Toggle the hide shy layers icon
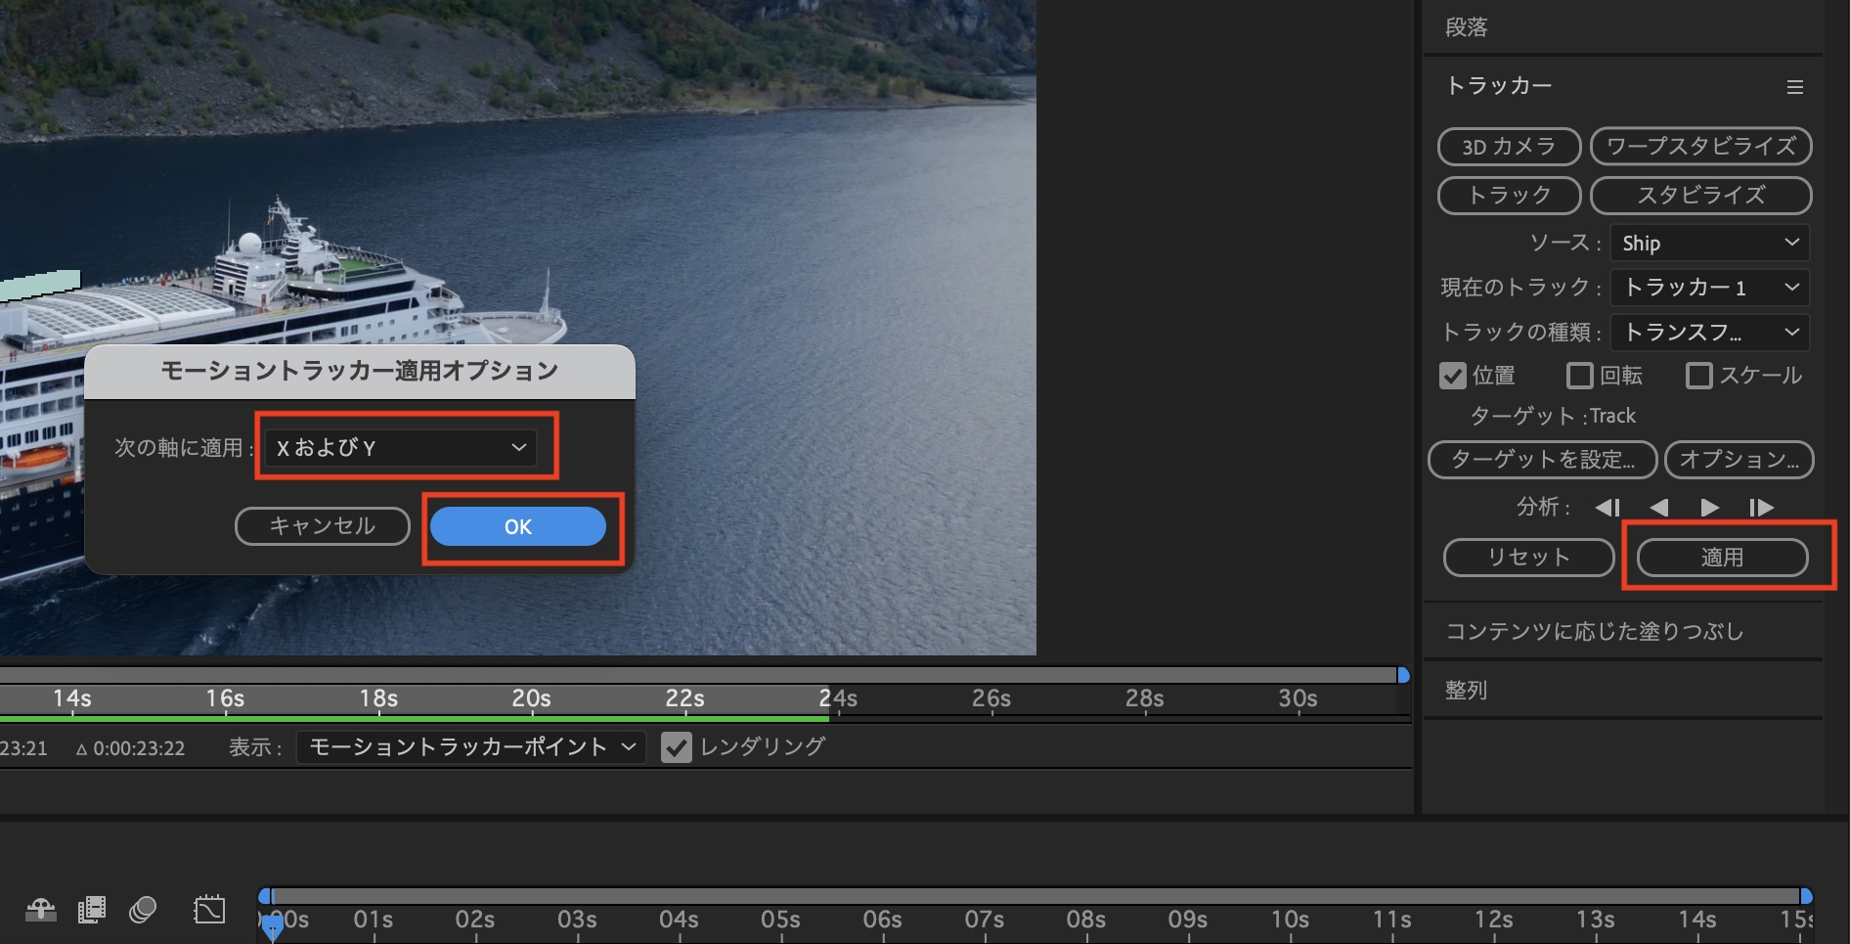This screenshot has height=944, width=1850. (41, 910)
